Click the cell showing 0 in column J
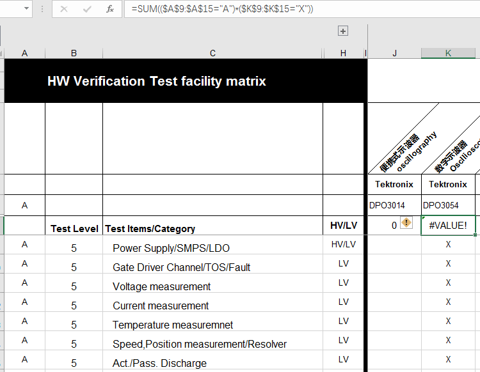 click(394, 225)
